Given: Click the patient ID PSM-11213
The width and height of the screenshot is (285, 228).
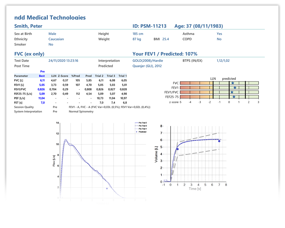Looking at the screenshot, I should pyautogui.click(x=149, y=26).
